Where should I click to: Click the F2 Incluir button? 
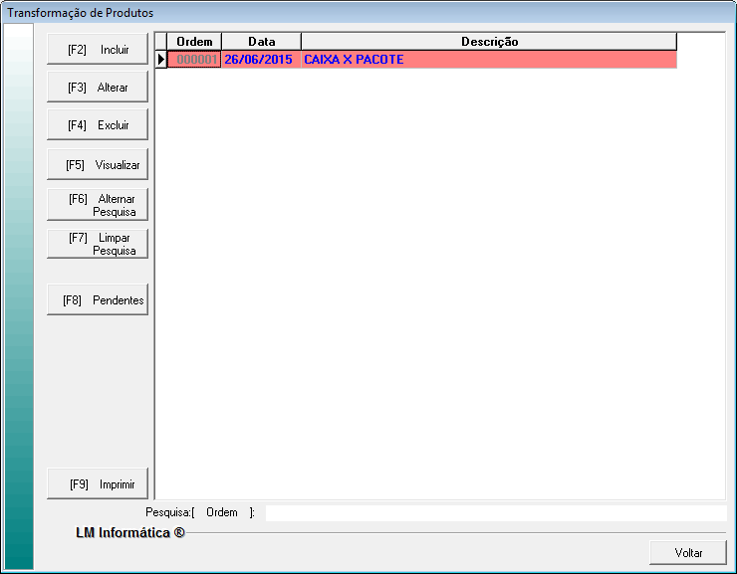click(x=98, y=50)
